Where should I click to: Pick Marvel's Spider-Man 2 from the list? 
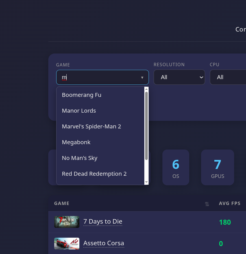(100, 126)
